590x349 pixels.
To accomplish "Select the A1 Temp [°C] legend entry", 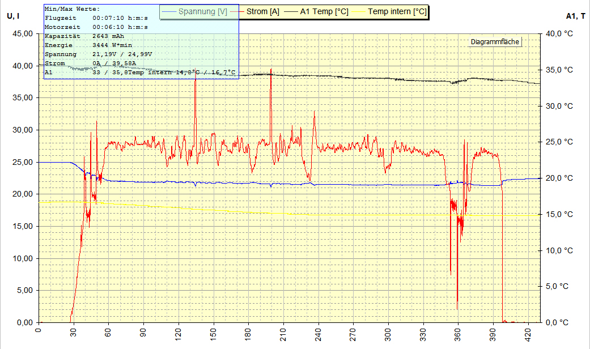I will point(325,11).
